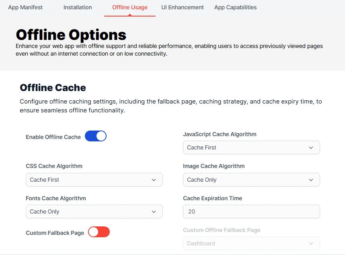Click the Fonts Cache Algorithm label
345x255 pixels.
56,198
